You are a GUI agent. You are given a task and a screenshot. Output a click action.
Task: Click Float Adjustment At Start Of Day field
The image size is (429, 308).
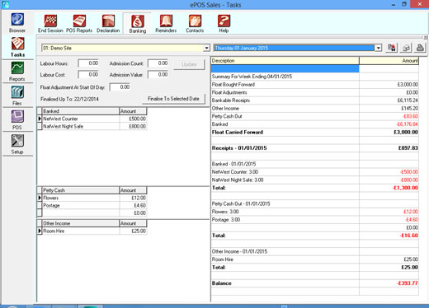(120, 87)
